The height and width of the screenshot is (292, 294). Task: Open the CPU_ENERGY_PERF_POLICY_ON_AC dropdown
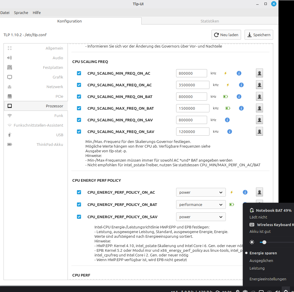click(201, 192)
